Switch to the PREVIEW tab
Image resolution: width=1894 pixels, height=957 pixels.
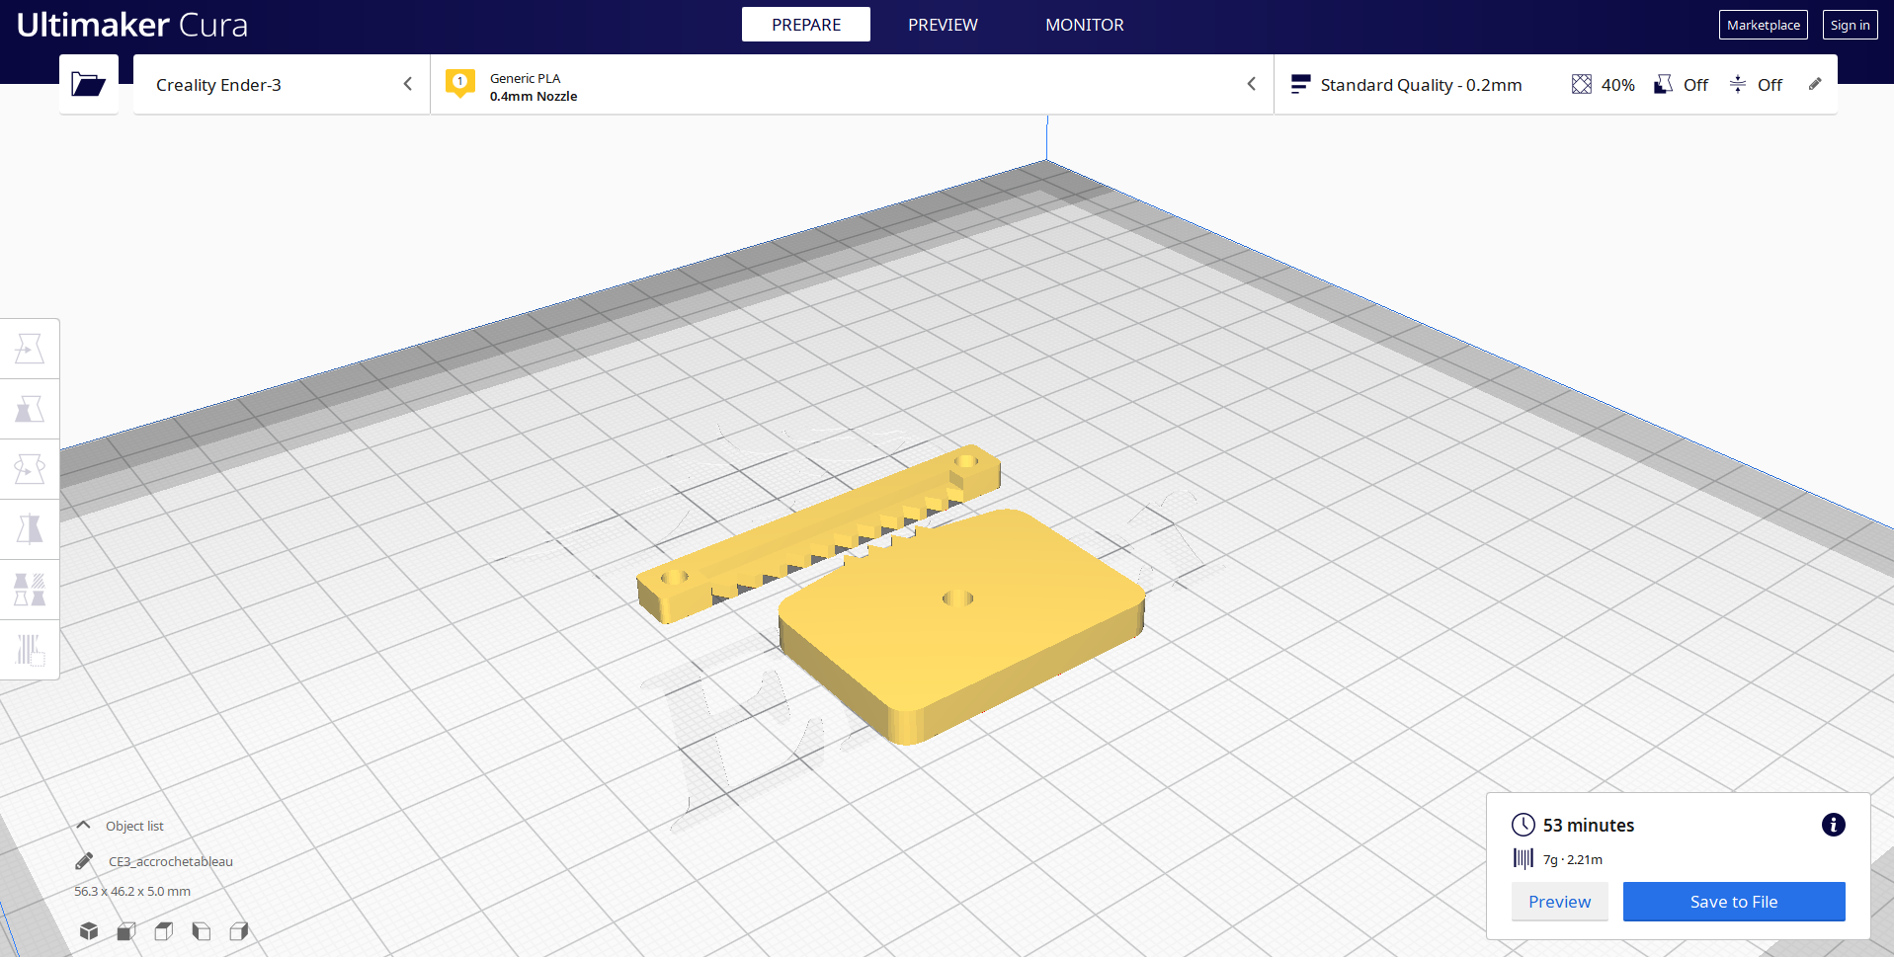943,25
